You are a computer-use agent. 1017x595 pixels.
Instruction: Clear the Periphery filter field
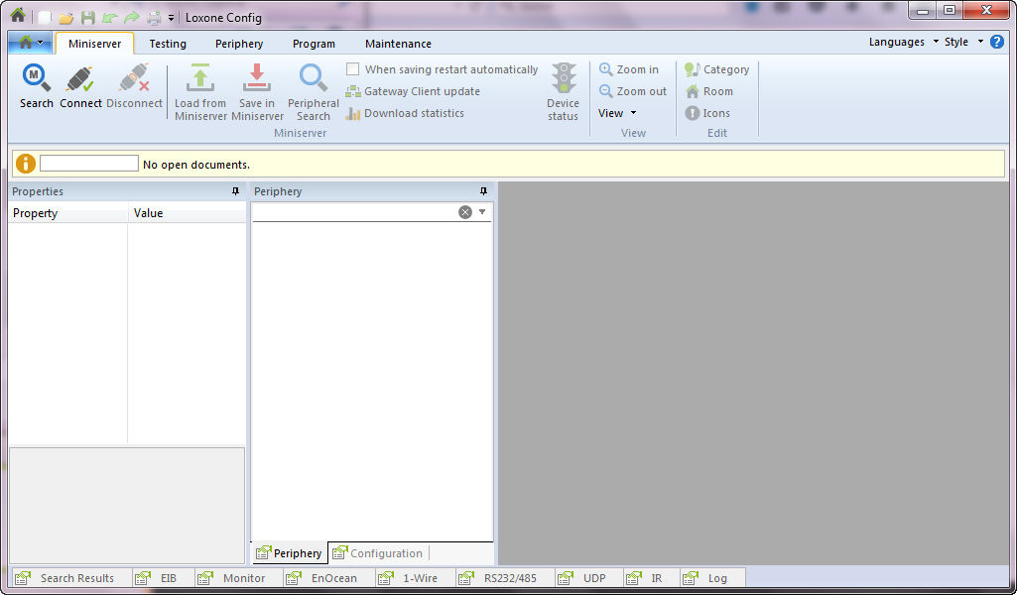pyautogui.click(x=465, y=211)
